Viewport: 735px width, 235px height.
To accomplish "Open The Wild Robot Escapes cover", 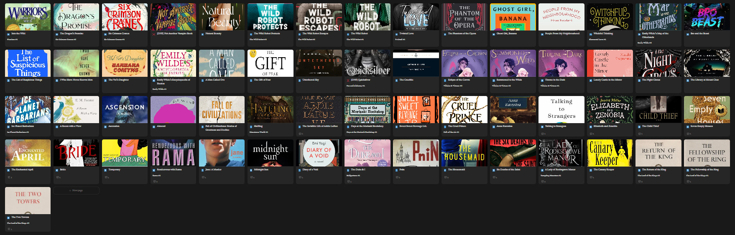I will coord(319,17).
